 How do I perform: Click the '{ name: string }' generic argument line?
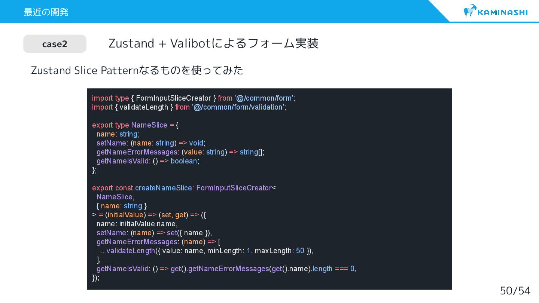pyautogui.click(x=122, y=206)
